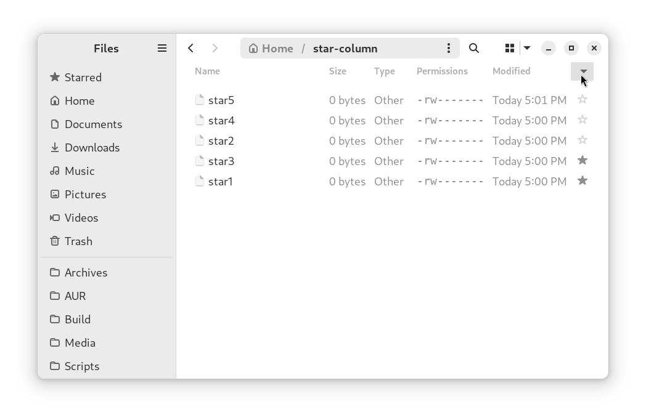The width and height of the screenshot is (646, 420).
Task: Maximize the Files window
Action: [x=571, y=48]
